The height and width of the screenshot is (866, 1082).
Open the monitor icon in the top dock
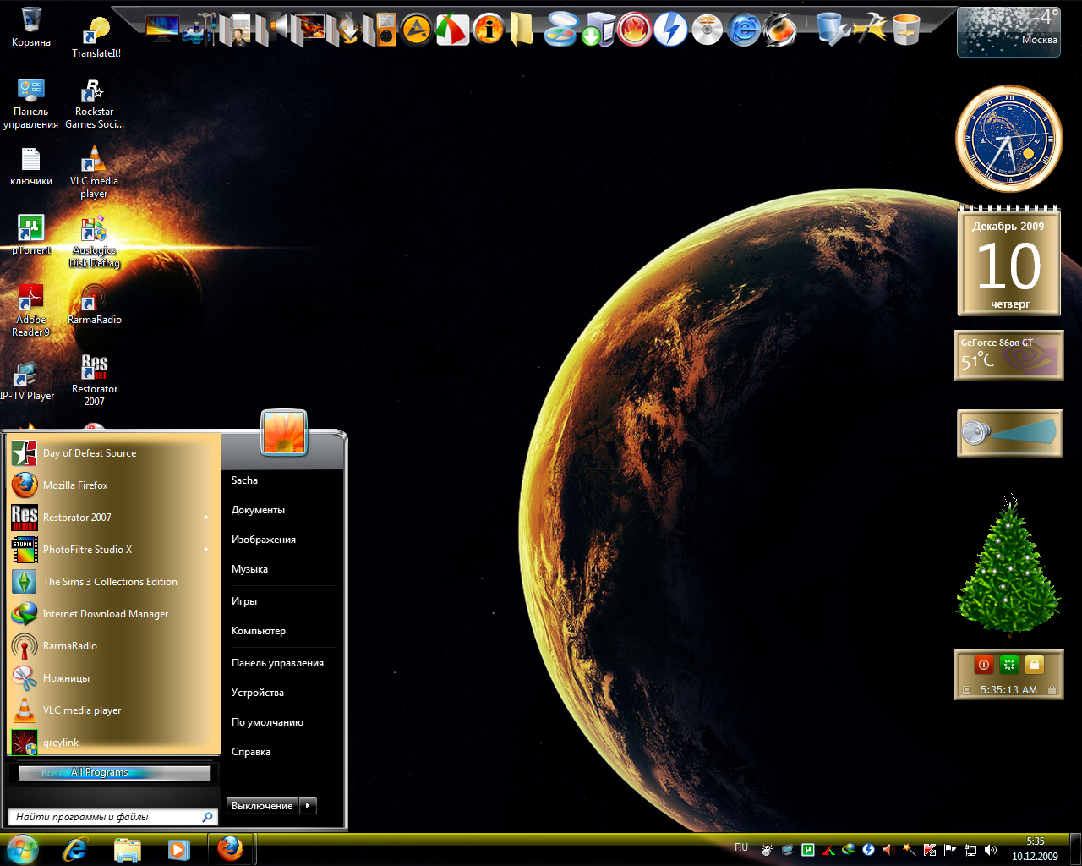tap(161, 28)
